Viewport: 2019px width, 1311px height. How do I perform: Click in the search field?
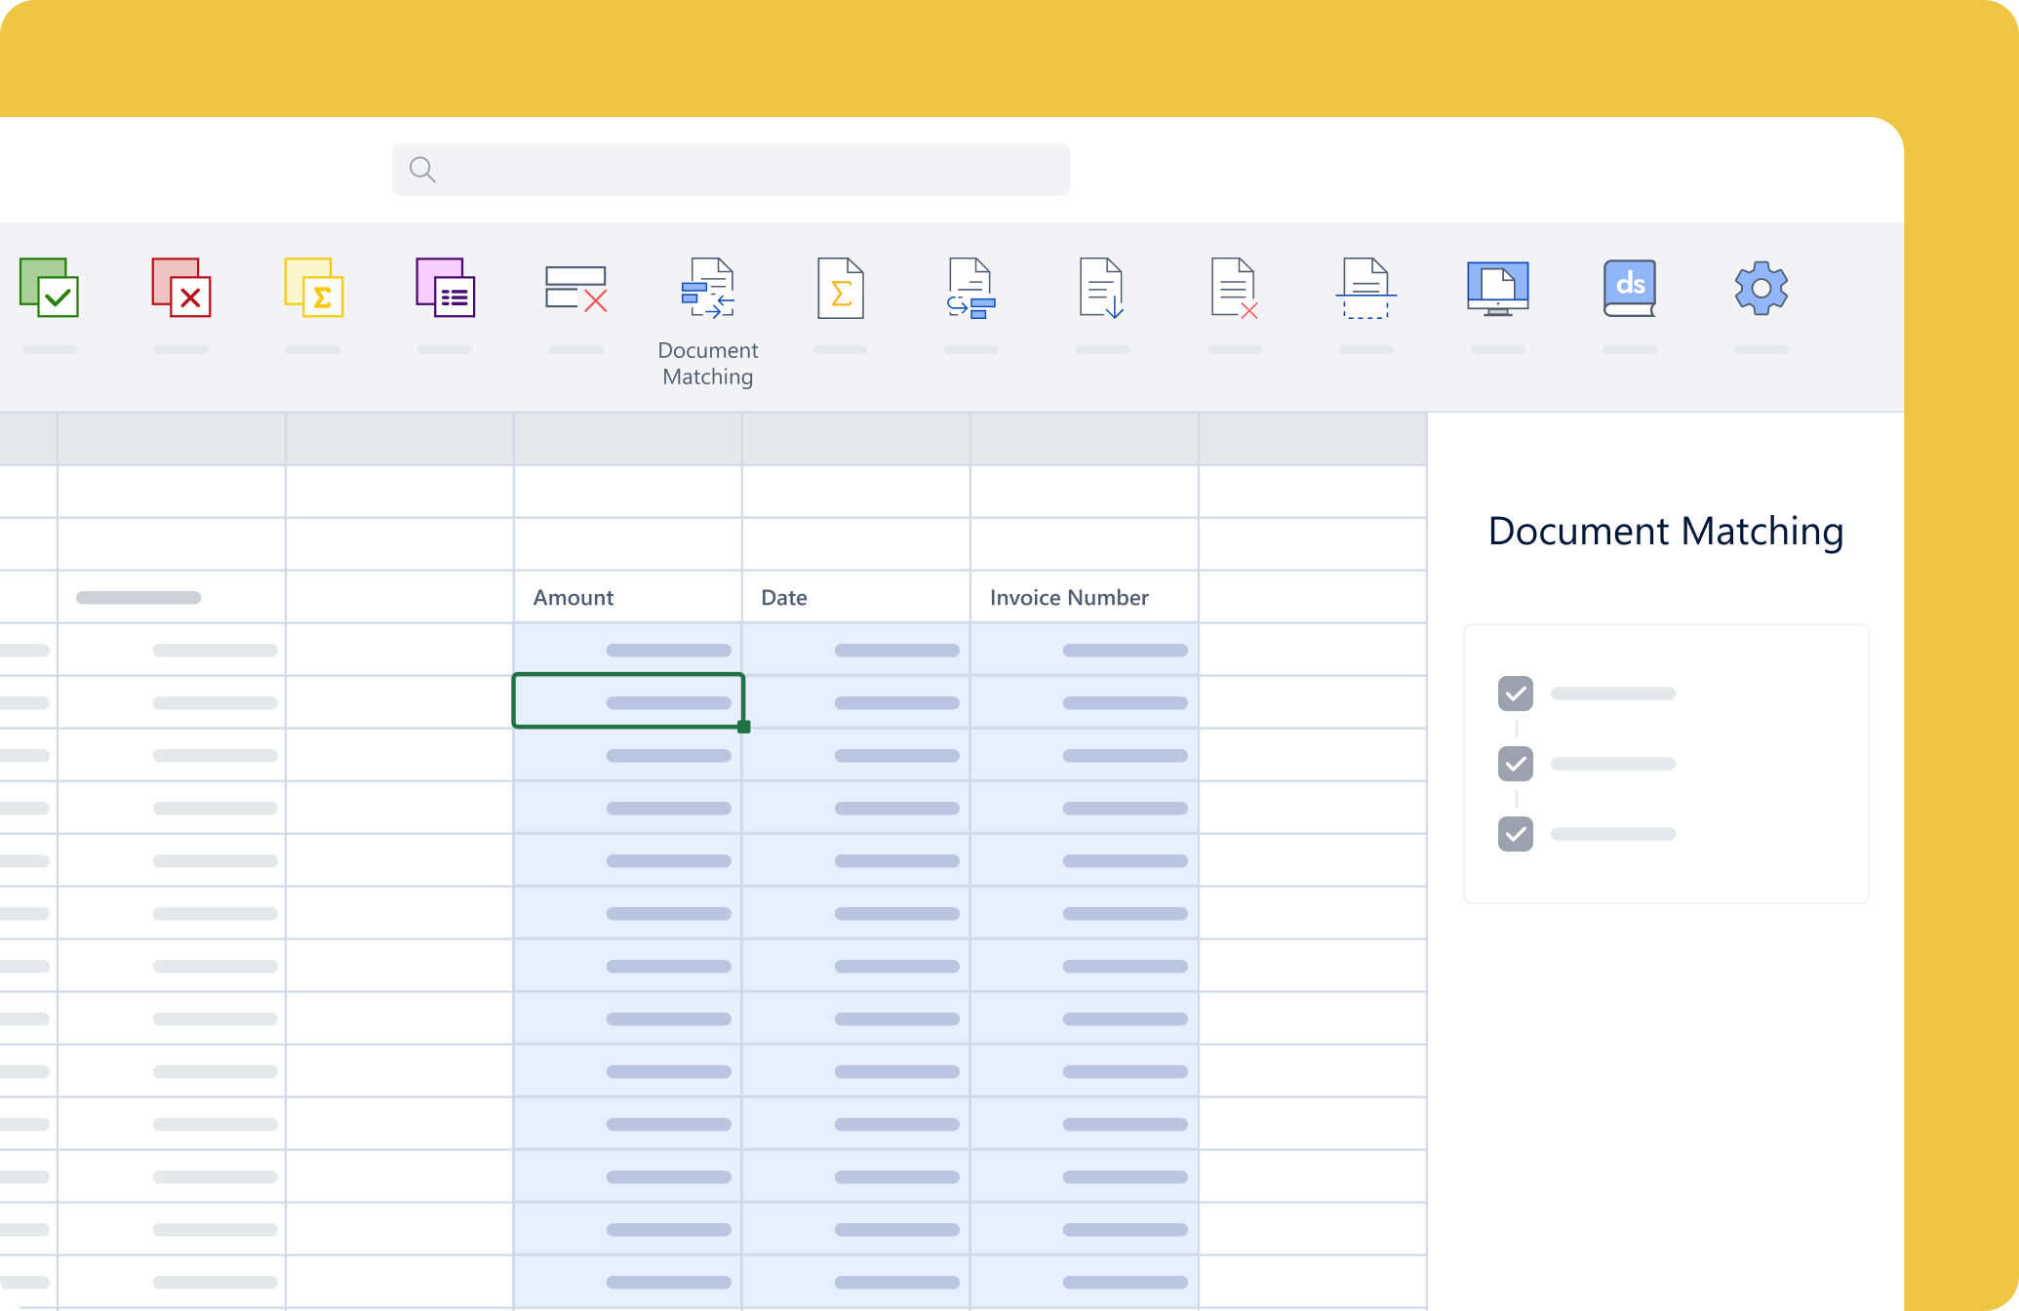click(x=732, y=170)
